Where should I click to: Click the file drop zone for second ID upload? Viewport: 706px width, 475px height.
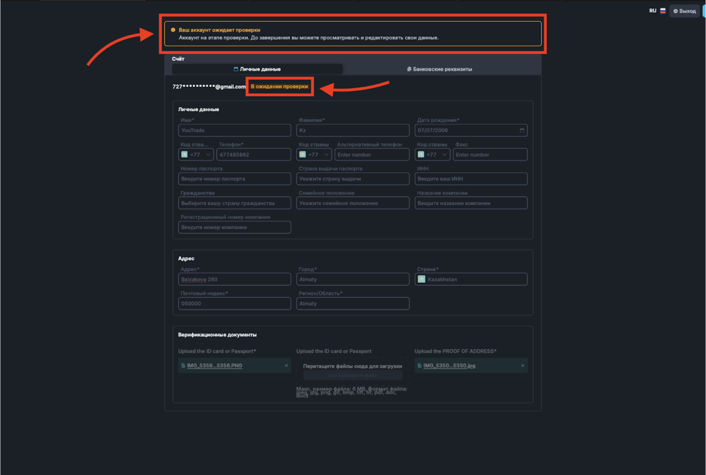[353, 370]
